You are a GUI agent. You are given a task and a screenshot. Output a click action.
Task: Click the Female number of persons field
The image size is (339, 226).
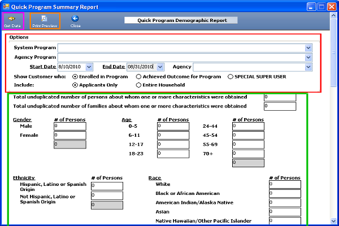pyautogui.click(x=70, y=136)
